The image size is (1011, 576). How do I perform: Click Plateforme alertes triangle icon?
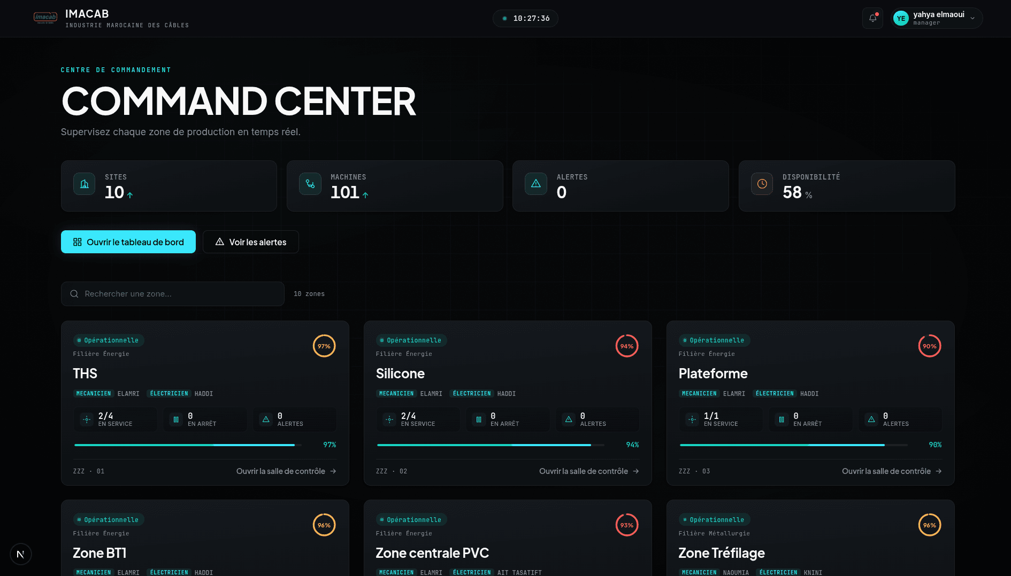(871, 419)
